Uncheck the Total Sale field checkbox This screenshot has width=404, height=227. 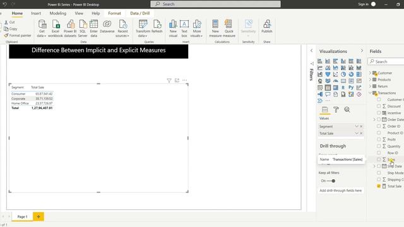click(379, 186)
